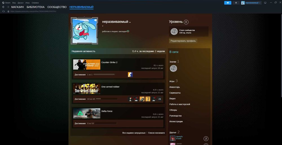The image size is (282, 145).
Task: Click the fourth One-armed robber achievement icon
Action: [x=148, y=99]
